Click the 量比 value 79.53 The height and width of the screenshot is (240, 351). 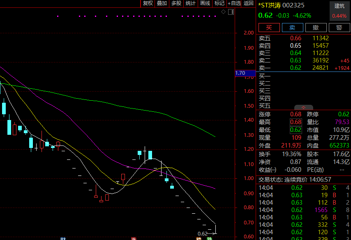point(342,122)
